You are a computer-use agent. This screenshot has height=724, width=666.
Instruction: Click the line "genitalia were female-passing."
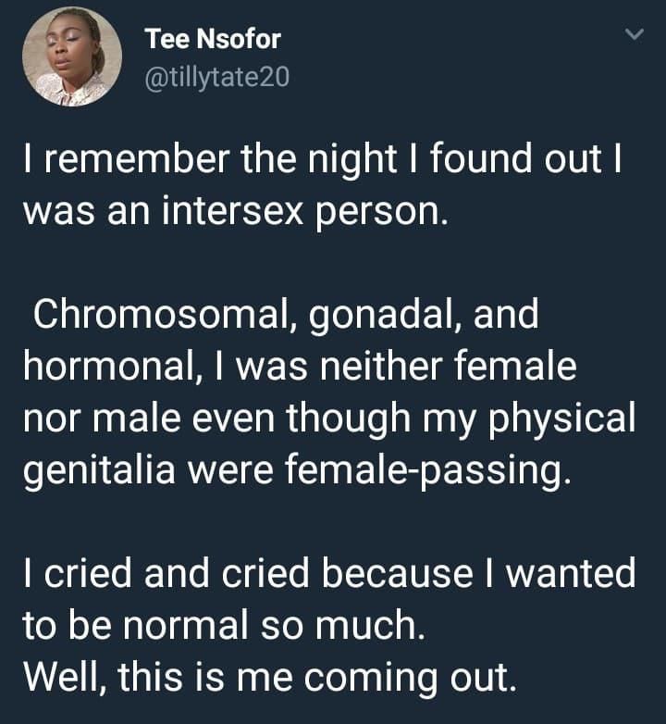pyautogui.click(x=292, y=472)
